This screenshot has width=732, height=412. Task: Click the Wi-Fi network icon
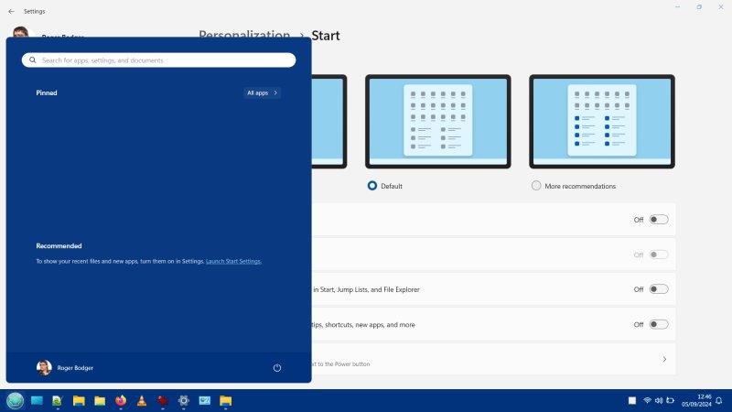coord(647,400)
